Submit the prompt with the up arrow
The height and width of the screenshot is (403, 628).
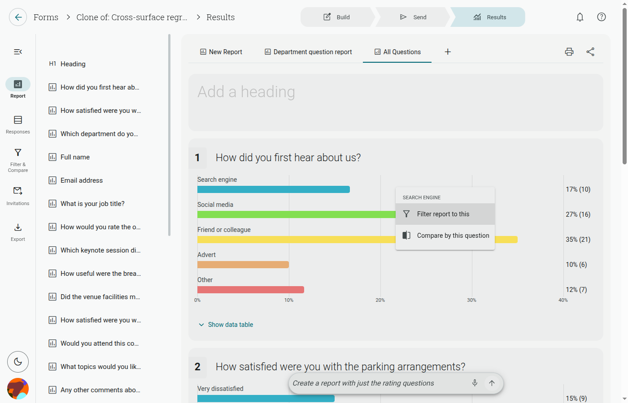pos(492,383)
